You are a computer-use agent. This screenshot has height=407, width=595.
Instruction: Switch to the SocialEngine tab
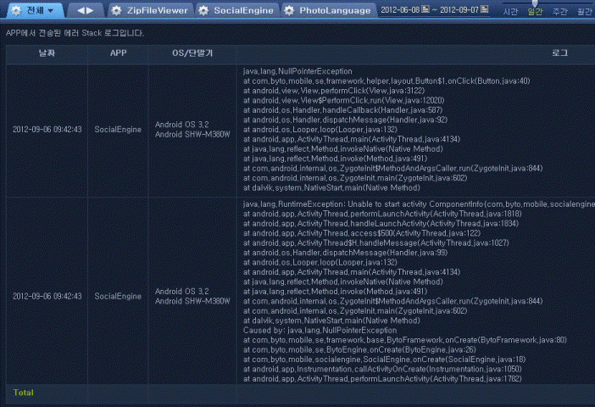point(237,10)
